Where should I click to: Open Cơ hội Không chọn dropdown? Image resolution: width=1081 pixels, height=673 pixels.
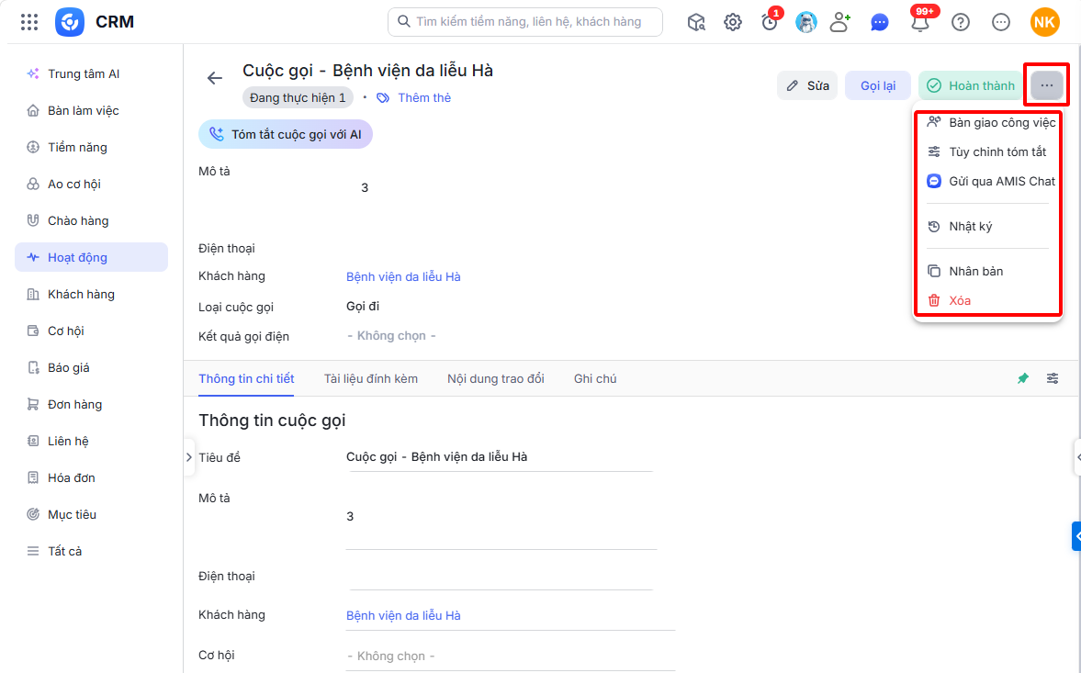click(510, 656)
